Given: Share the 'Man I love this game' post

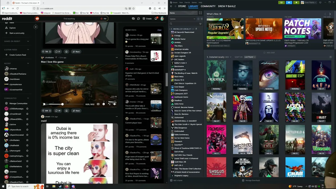Looking at the screenshot, I should [x=76, y=111].
